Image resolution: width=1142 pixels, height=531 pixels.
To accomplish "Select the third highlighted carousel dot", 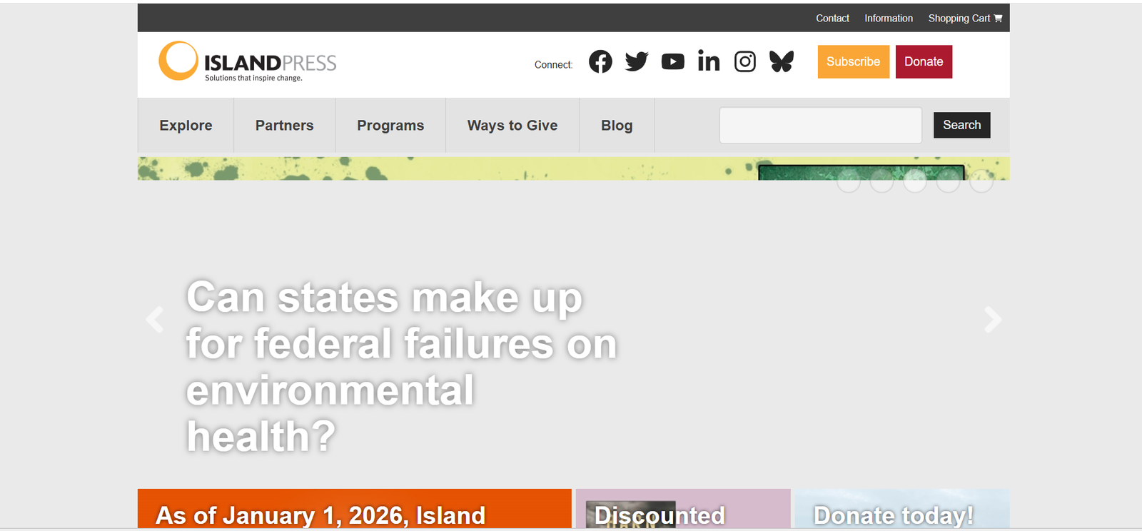I will (915, 181).
